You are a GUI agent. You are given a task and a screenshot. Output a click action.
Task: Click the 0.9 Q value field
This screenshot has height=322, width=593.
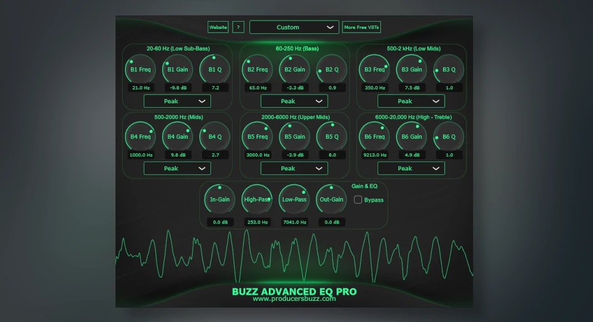[332, 88]
